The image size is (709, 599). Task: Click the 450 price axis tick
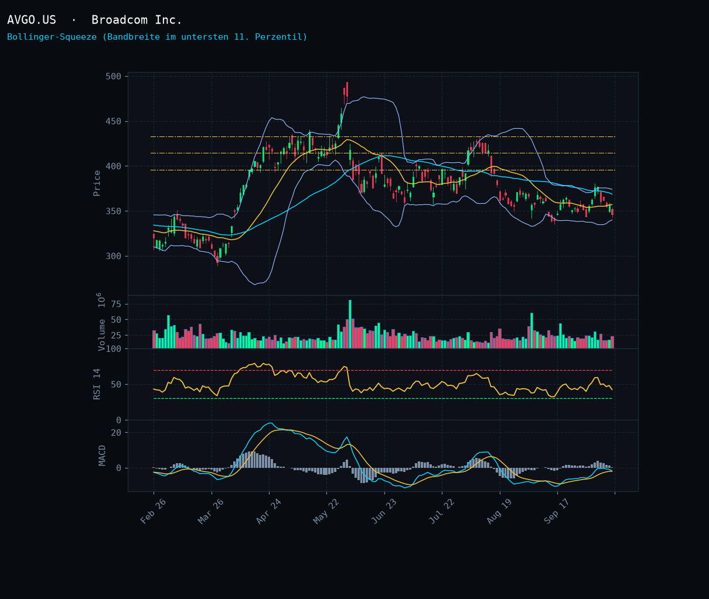tap(114, 122)
